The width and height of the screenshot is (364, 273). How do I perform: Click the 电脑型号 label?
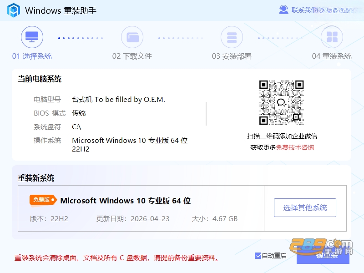point(47,100)
